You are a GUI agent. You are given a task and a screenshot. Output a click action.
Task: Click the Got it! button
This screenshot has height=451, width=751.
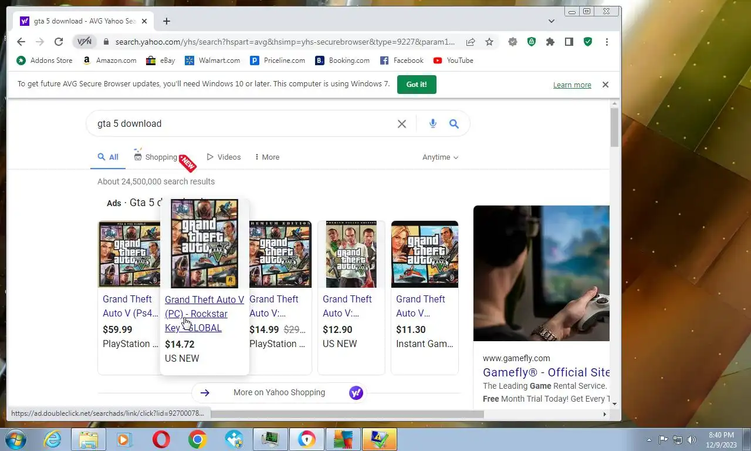tap(417, 85)
